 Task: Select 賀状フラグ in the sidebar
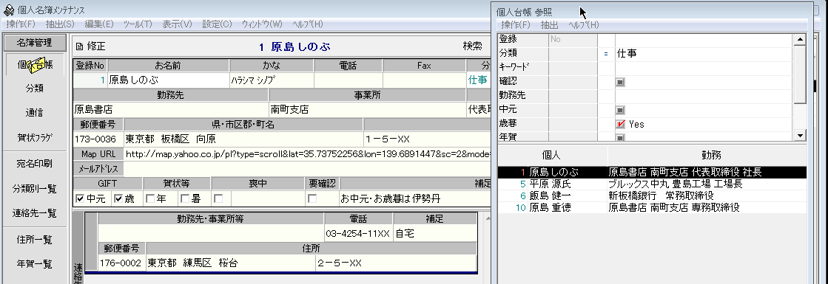click(34, 137)
